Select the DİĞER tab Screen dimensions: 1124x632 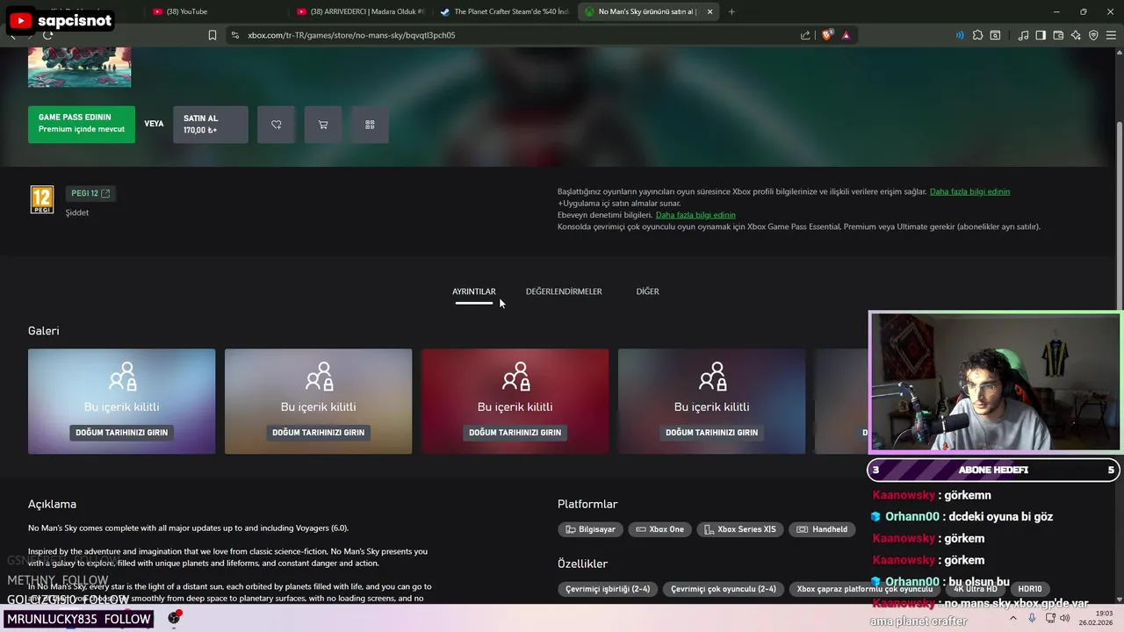[x=647, y=291]
